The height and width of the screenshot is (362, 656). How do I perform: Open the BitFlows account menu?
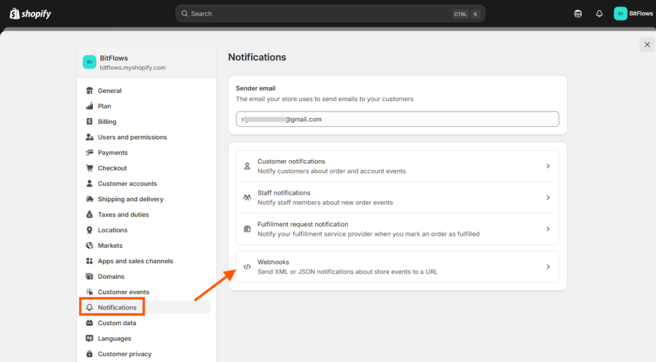point(633,13)
